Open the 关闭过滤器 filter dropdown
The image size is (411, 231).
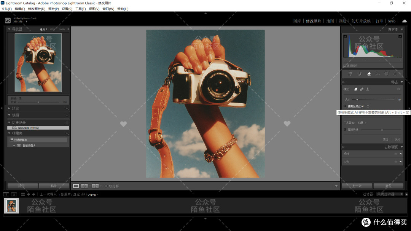390,194
